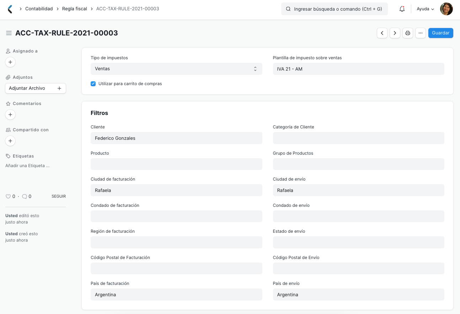Click Región de facturación field
460x314 pixels.
(x=176, y=242)
